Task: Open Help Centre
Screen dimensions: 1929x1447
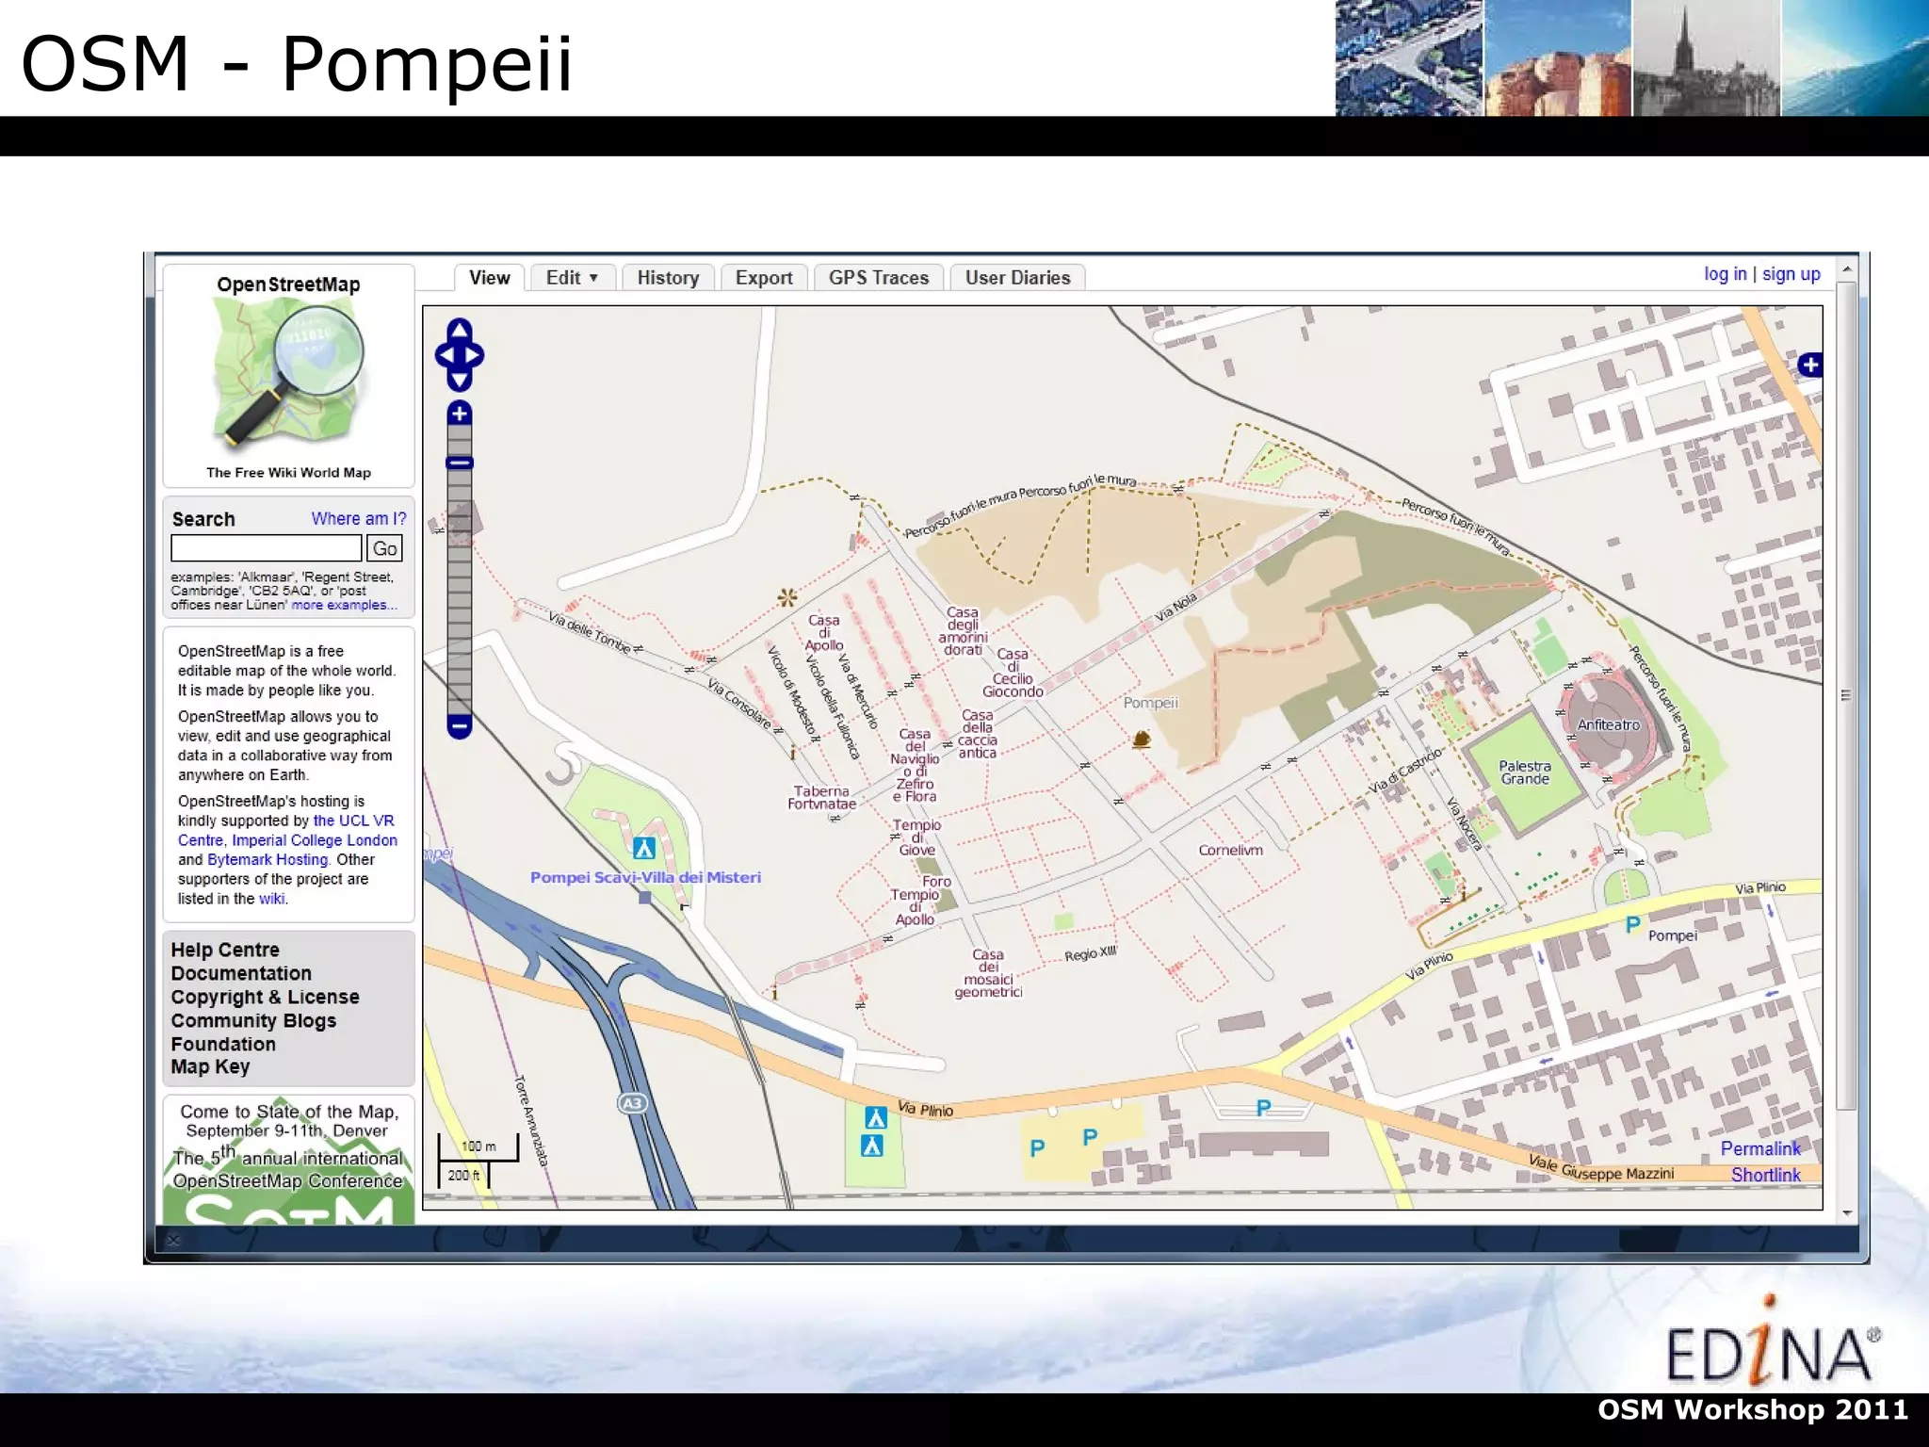Action: point(225,950)
